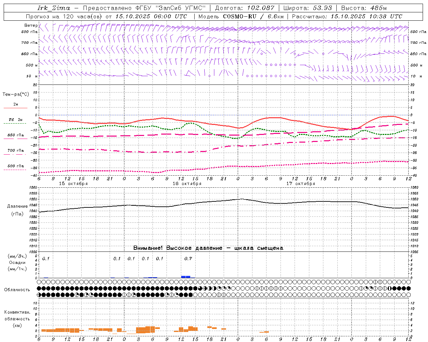Click the Irk_Zima station title
Screen dimensions: 428x342
click(53, 8)
